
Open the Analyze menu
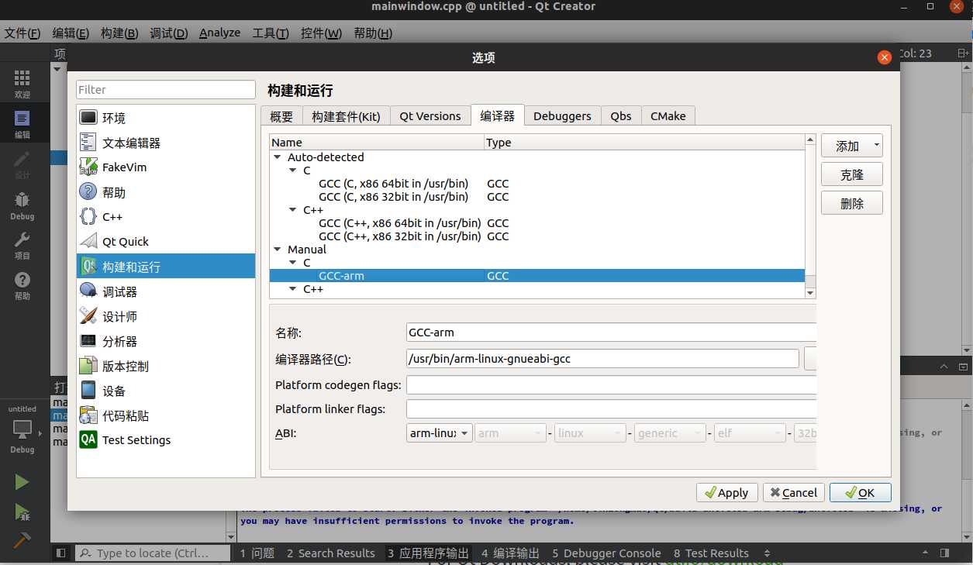[219, 33]
